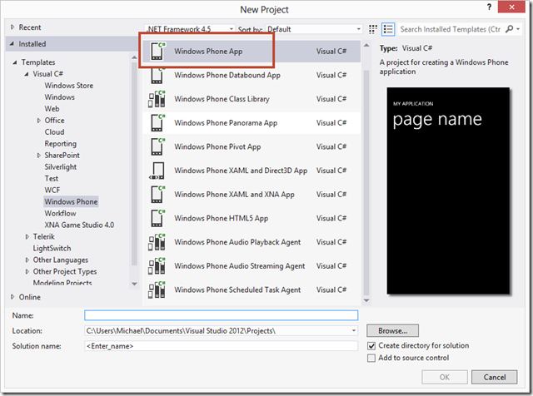Open the .NET Framework version dropdown
The height and width of the screenshot is (396, 533).
click(x=232, y=29)
